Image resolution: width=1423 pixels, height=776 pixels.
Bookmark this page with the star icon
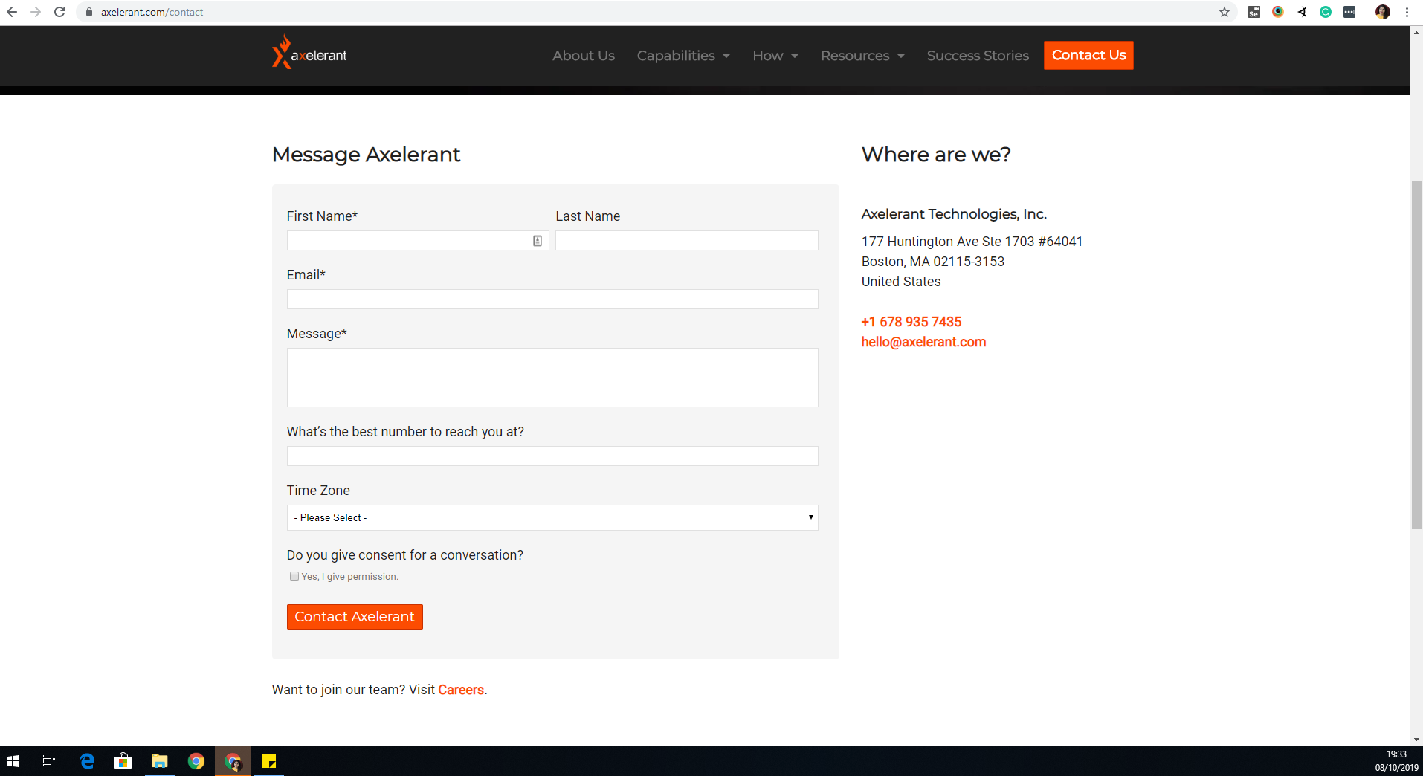[x=1224, y=12]
